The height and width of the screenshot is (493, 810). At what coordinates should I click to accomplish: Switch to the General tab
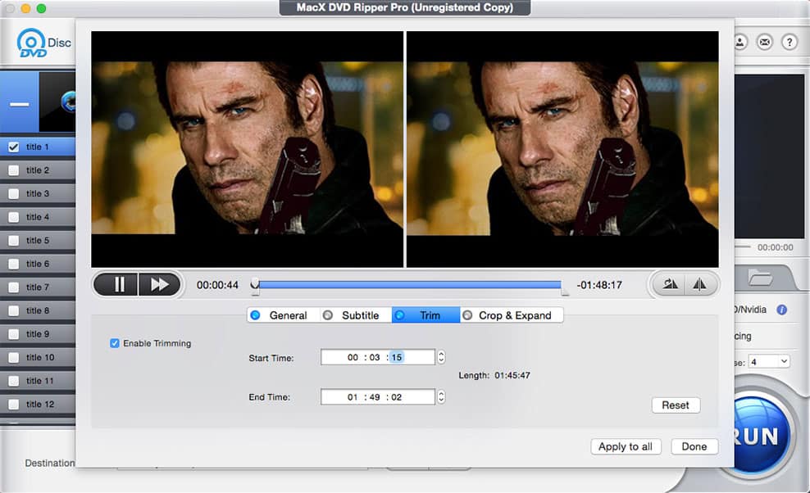pyautogui.click(x=284, y=315)
